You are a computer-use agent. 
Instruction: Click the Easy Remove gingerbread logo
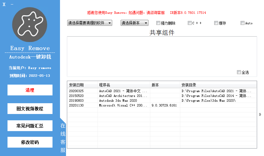coord(30,25)
